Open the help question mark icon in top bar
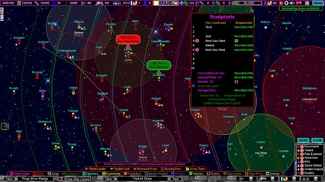The height and width of the screenshot is (182, 325). [x=281, y=3]
